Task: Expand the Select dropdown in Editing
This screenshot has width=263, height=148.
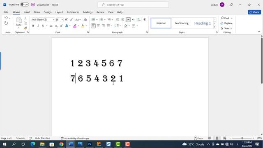Action: 226,28
